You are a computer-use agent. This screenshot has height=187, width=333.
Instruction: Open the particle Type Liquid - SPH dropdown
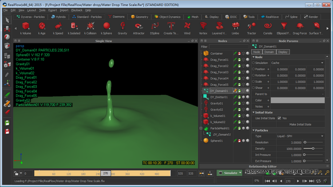tap(301, 136)
